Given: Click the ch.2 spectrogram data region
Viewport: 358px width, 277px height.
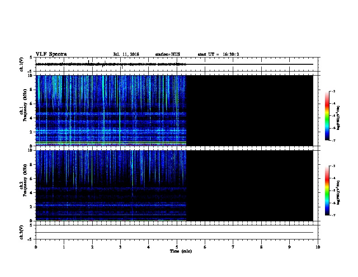Looking at the screenshot, I should coord(174,186).
